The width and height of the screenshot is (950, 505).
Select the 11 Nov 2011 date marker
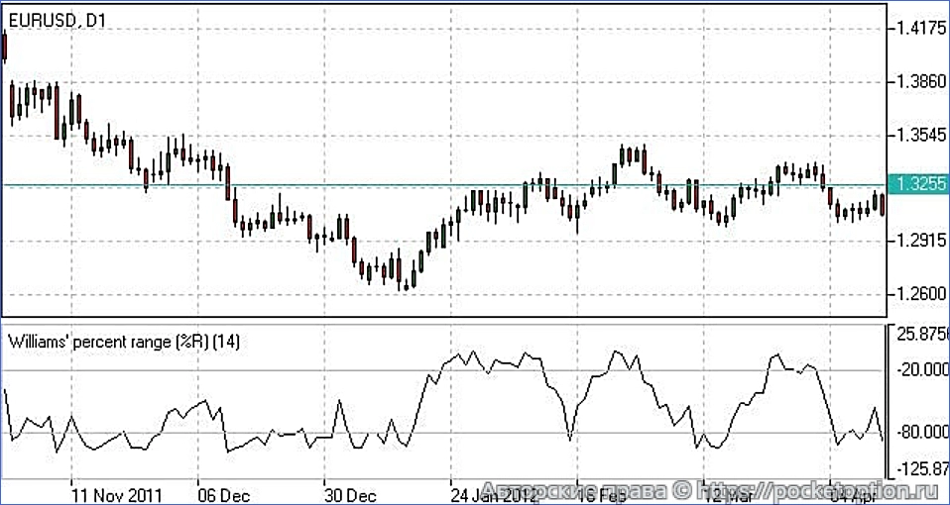(117, 493)
